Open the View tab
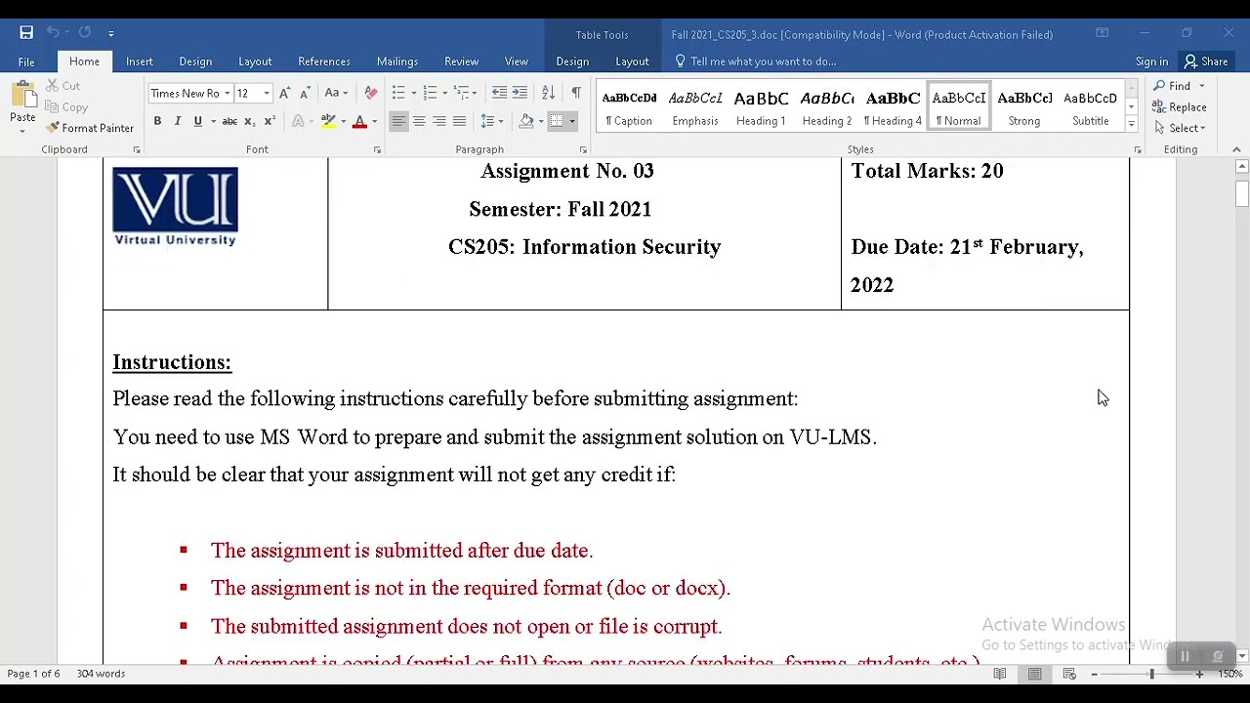The height and width of the screenshot is (703, 1250). (517, 62)
